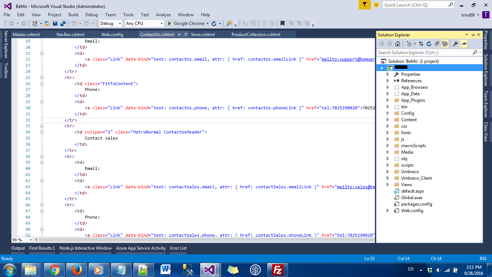The width and height of the screenshot is (492, 277).
Task: Refresh the Solution Explorer tree
Action: coord(429,44)
